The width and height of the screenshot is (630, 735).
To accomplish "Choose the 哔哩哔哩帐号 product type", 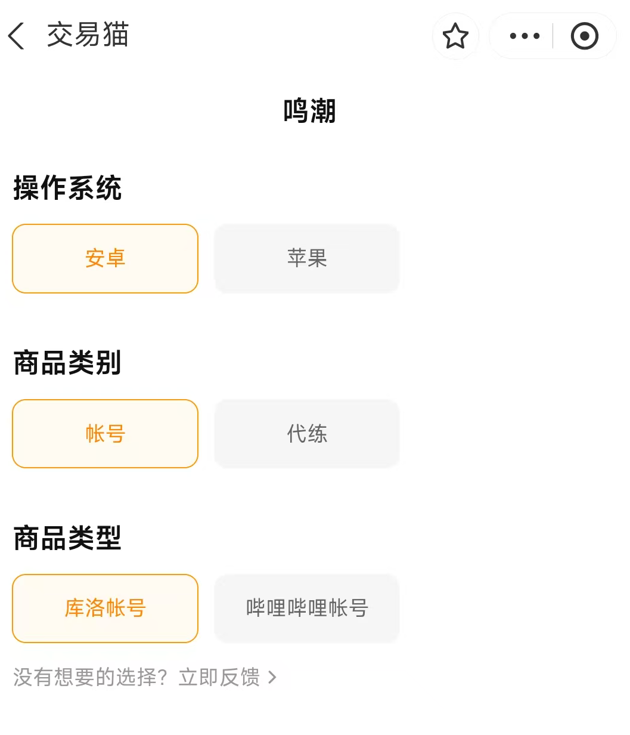I will click(x=306, y=609).
